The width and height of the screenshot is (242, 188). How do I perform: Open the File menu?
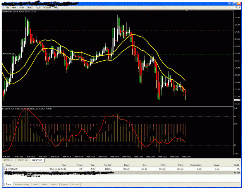coord(7,7)
